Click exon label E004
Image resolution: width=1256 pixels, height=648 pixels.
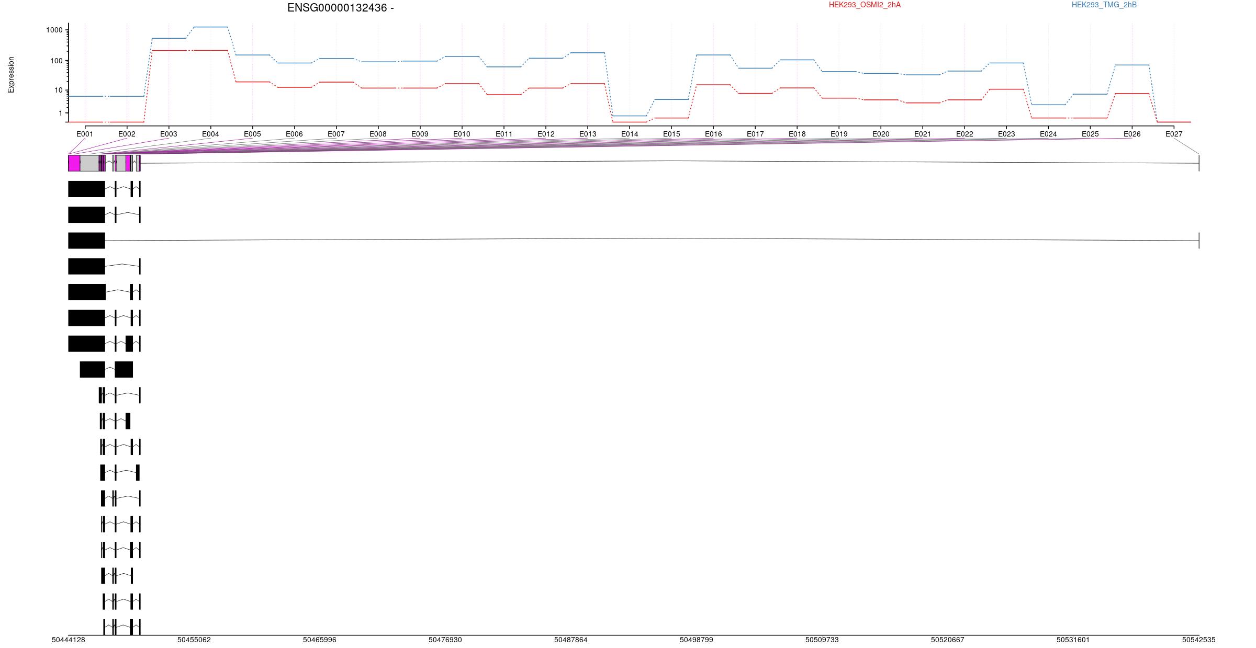click(210, 134)
